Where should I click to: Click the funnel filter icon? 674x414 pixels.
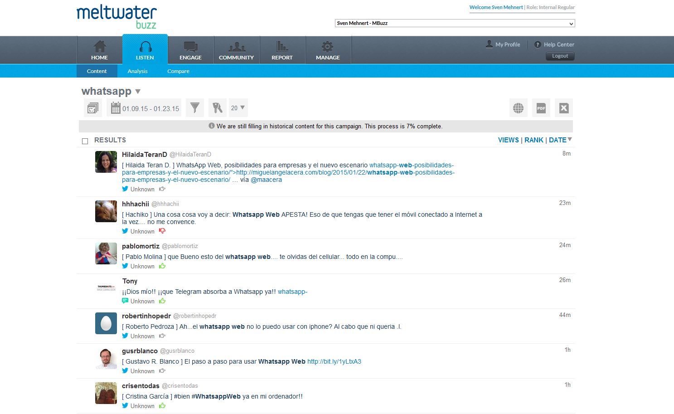[195, 108]
